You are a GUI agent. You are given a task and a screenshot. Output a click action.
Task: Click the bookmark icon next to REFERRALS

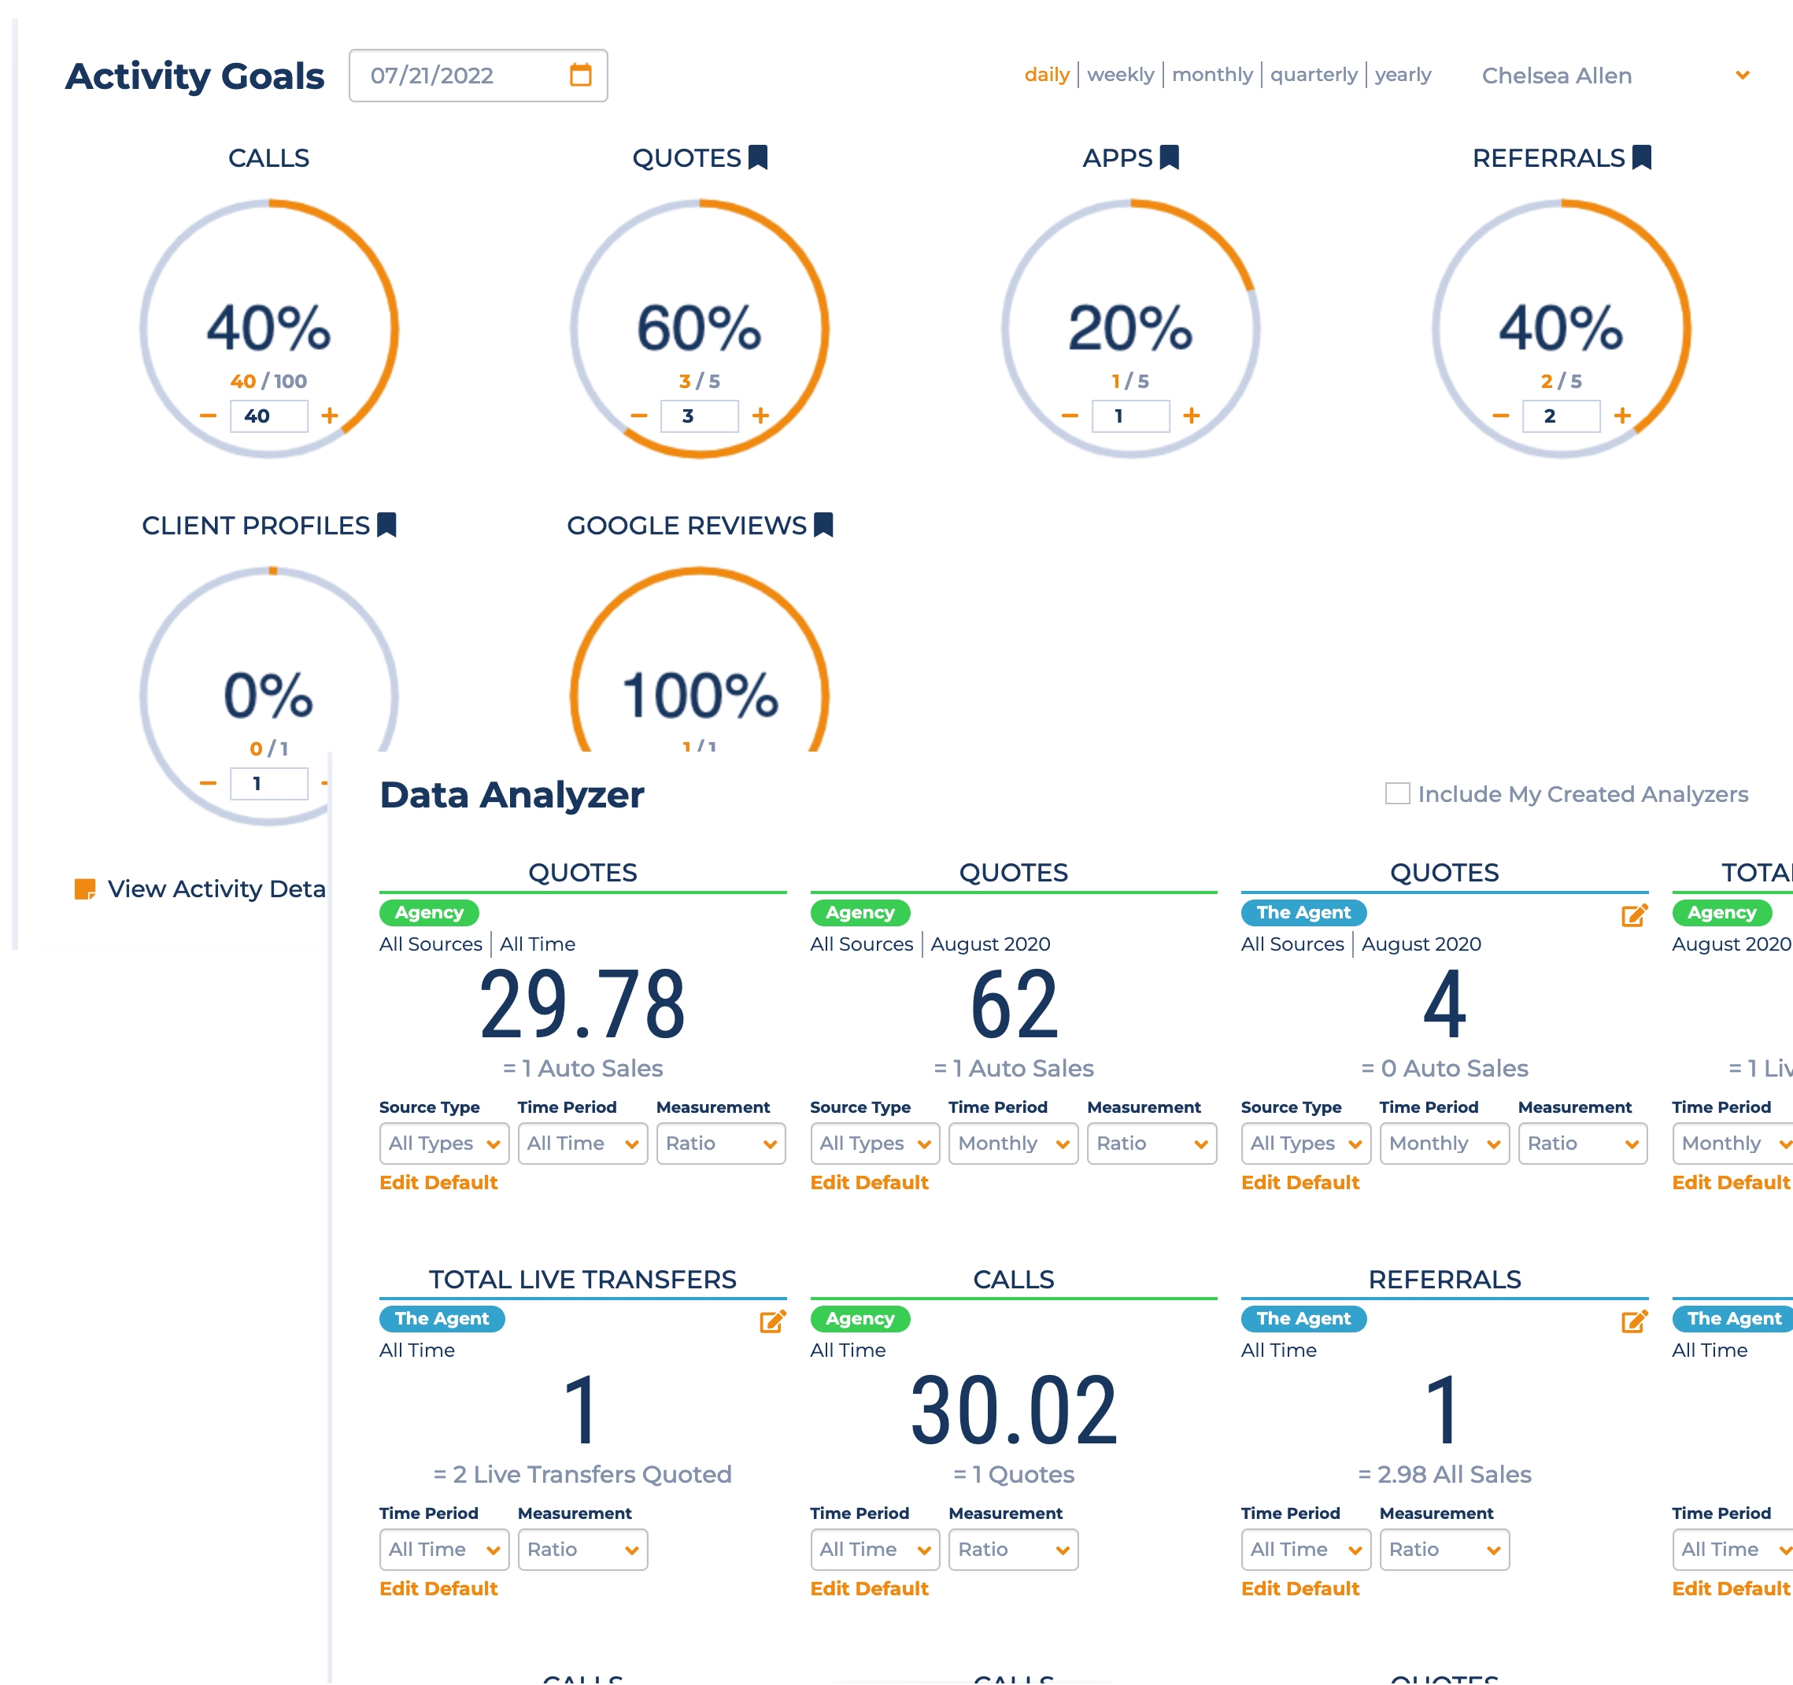click(1643, 158)
